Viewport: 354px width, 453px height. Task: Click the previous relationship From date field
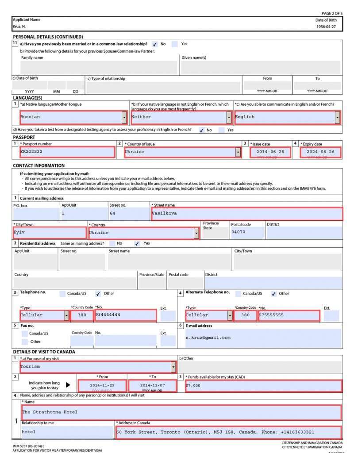[x=267, y=85]
